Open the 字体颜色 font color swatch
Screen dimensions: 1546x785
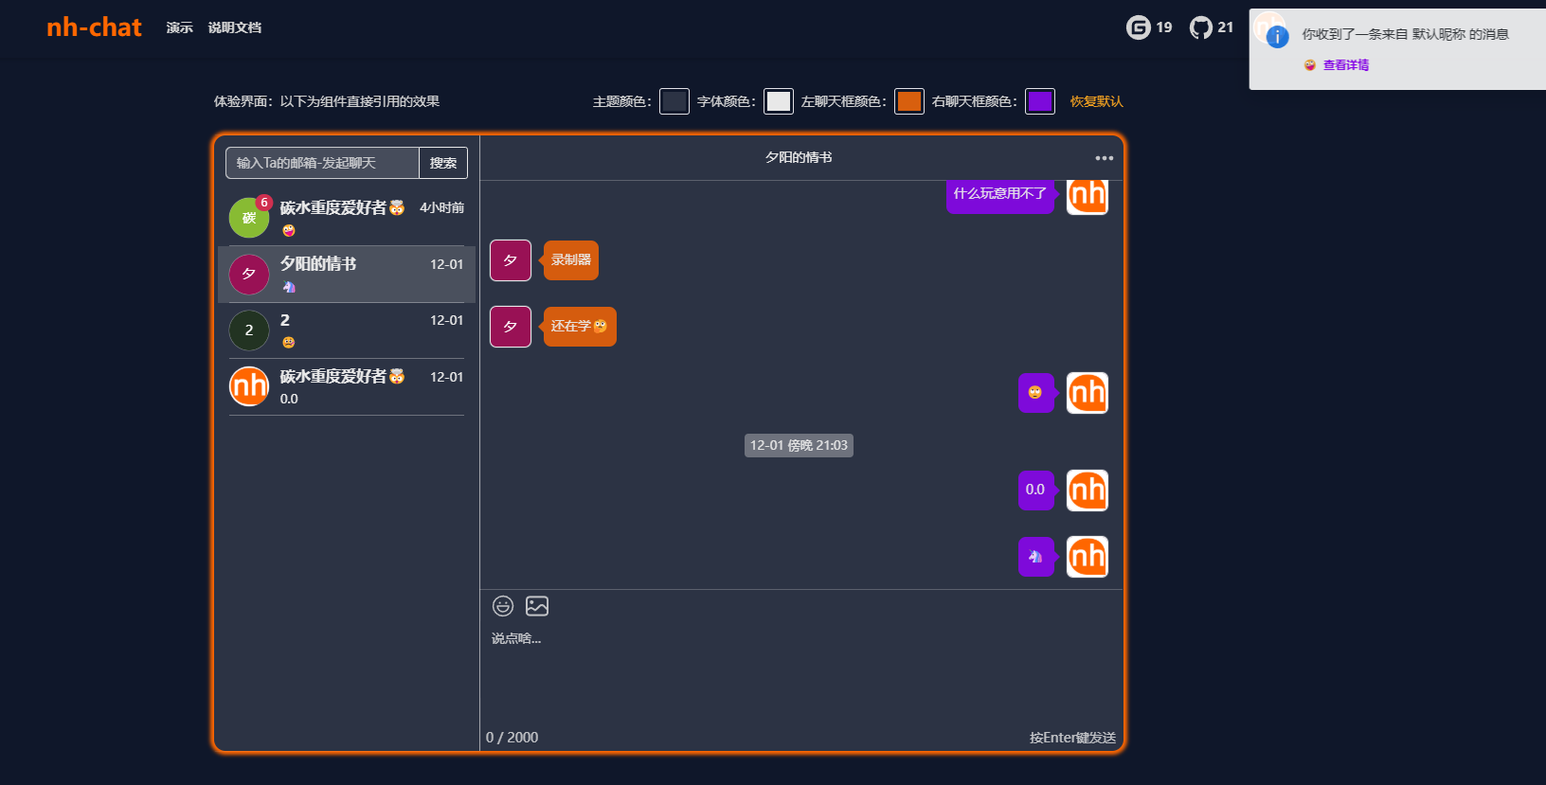click(x=779, y=101)
